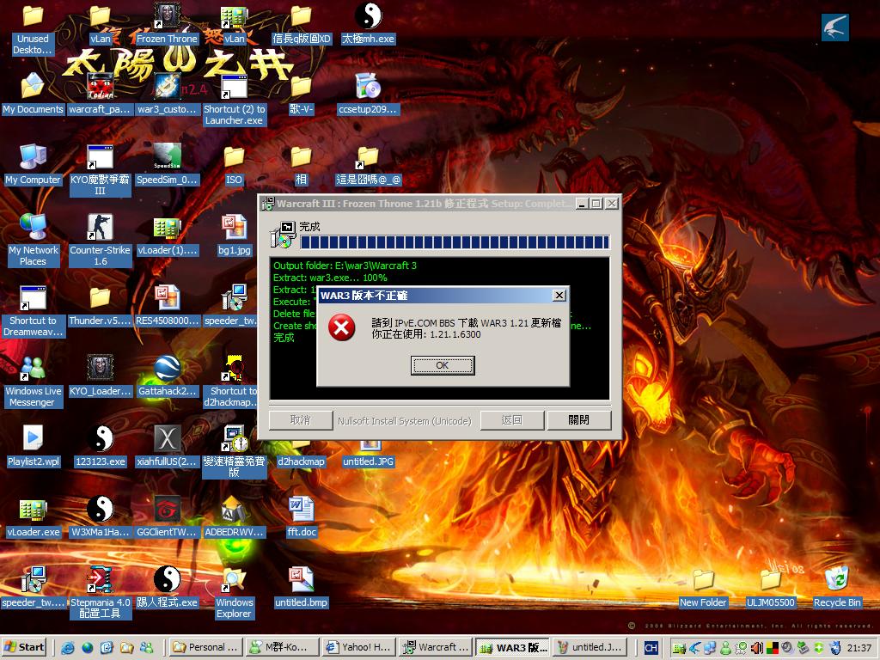This screenshot has height=660, width=880.
Task: Select the Stepmania 4.0 配置工具 icon
Action: 100,581
